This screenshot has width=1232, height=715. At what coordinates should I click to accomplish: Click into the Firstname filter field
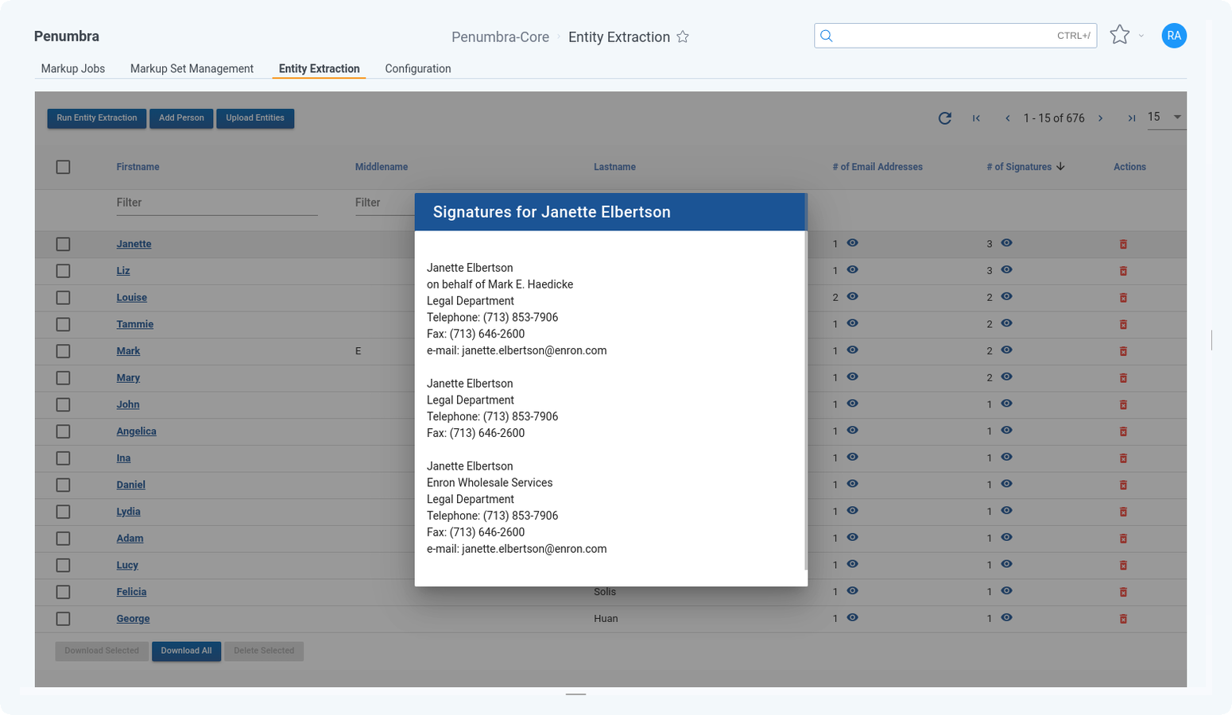click(x=216, y=203)
